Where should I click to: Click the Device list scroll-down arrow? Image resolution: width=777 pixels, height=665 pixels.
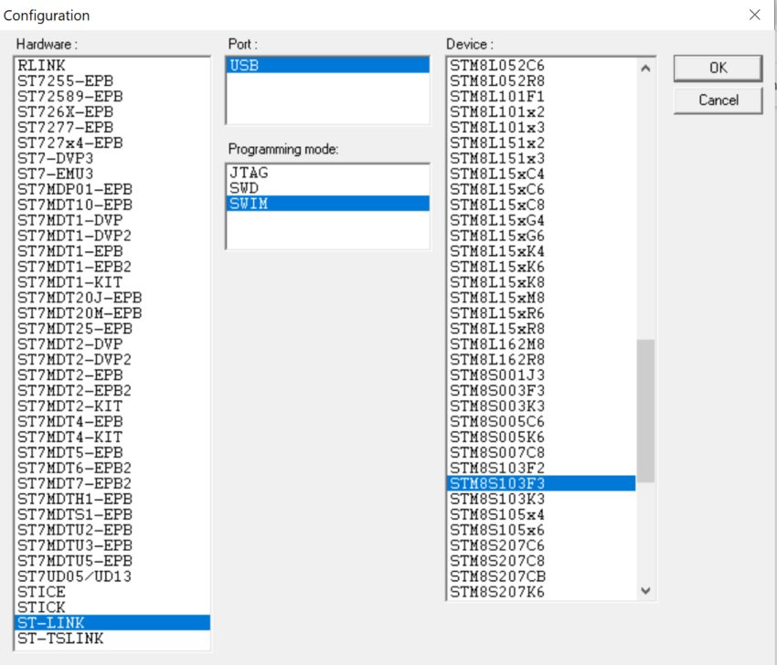645,592
